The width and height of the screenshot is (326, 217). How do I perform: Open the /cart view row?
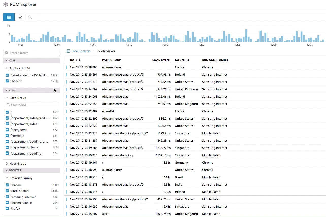(x=105, y=214)
